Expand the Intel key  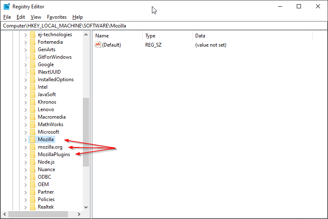25,87
